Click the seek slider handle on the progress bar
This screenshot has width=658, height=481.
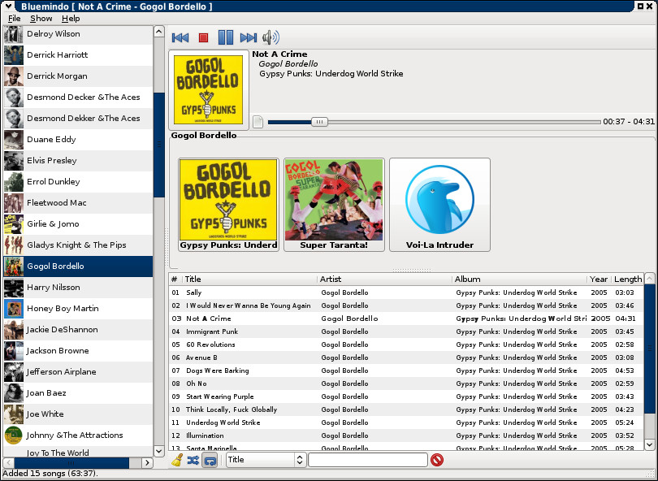click(x=319, y=122)
